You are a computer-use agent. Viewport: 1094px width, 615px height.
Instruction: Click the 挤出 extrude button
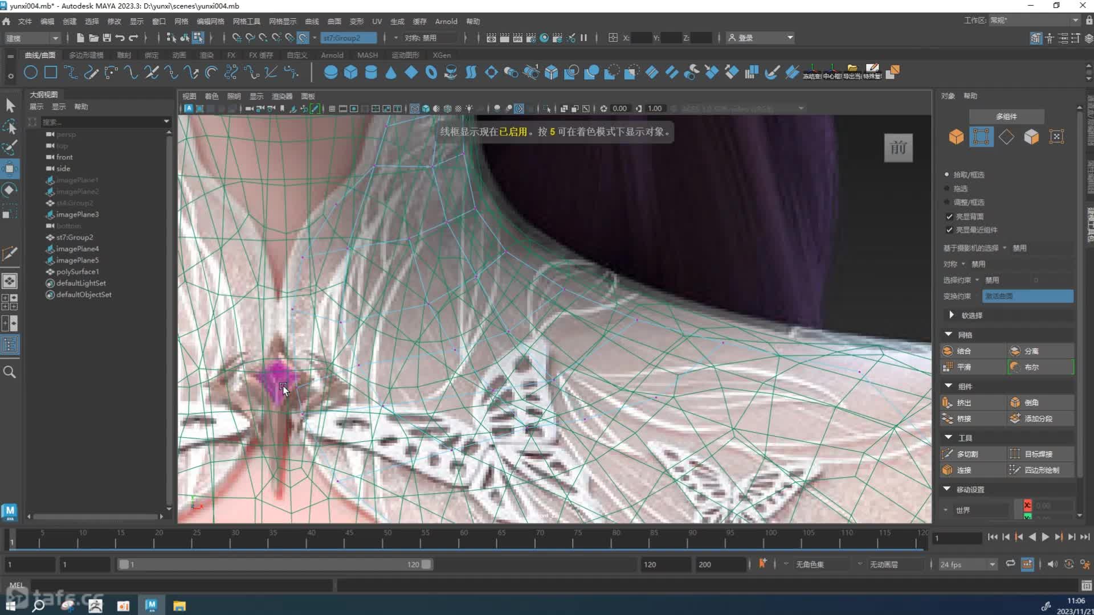[973, 403]
